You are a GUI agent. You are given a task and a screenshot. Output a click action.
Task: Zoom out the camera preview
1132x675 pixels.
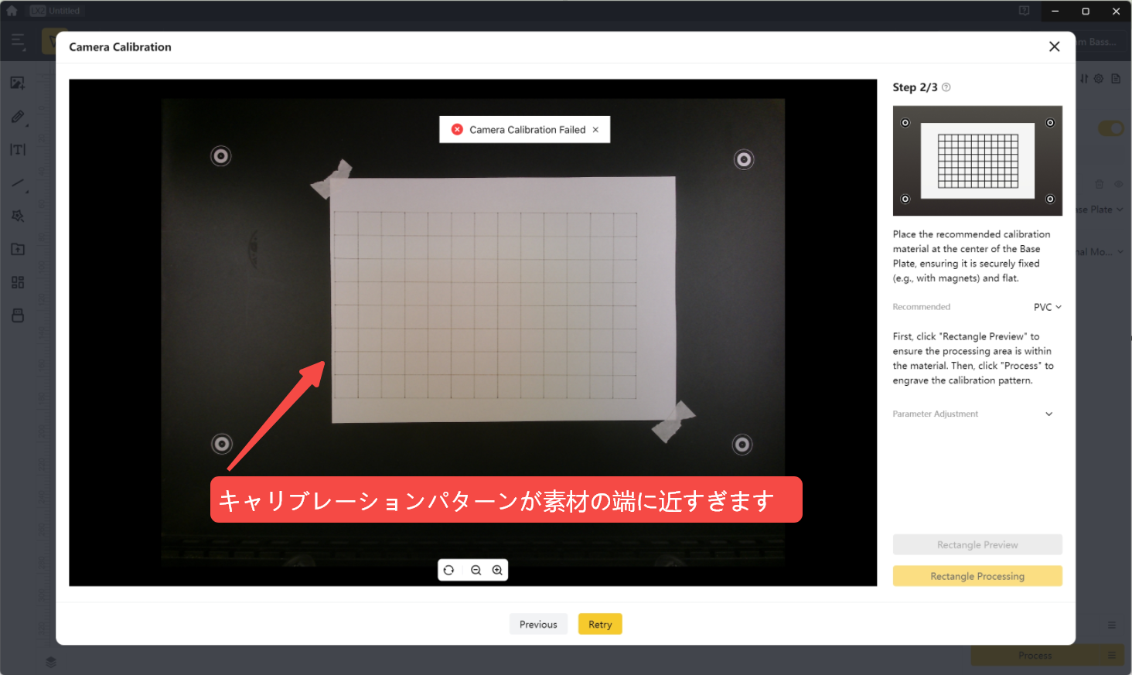(476, 571)
